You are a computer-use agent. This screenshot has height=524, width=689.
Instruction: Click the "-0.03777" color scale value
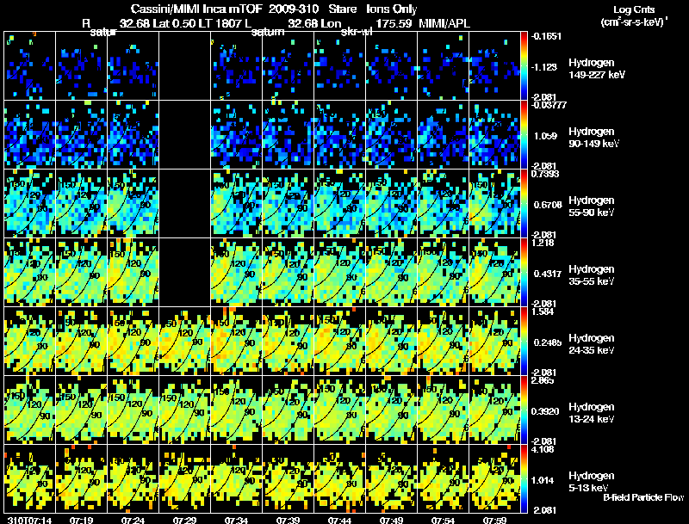point(549,105)
